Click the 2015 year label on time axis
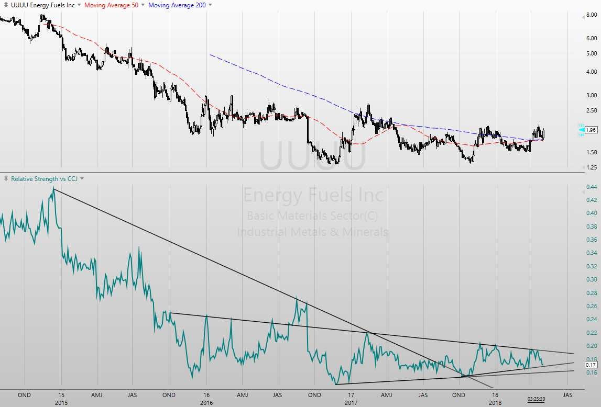 click(61, 403)
